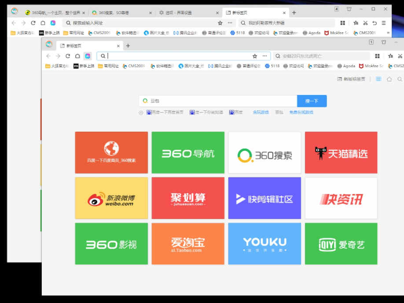The image size is (404, 303).
Task: Click the bookmark star in back window address bar
Action: (220, 23)
